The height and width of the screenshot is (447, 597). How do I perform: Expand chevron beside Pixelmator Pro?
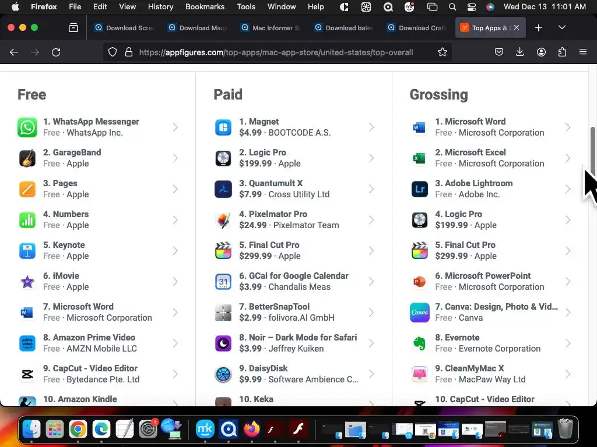[x=371, y=219]
